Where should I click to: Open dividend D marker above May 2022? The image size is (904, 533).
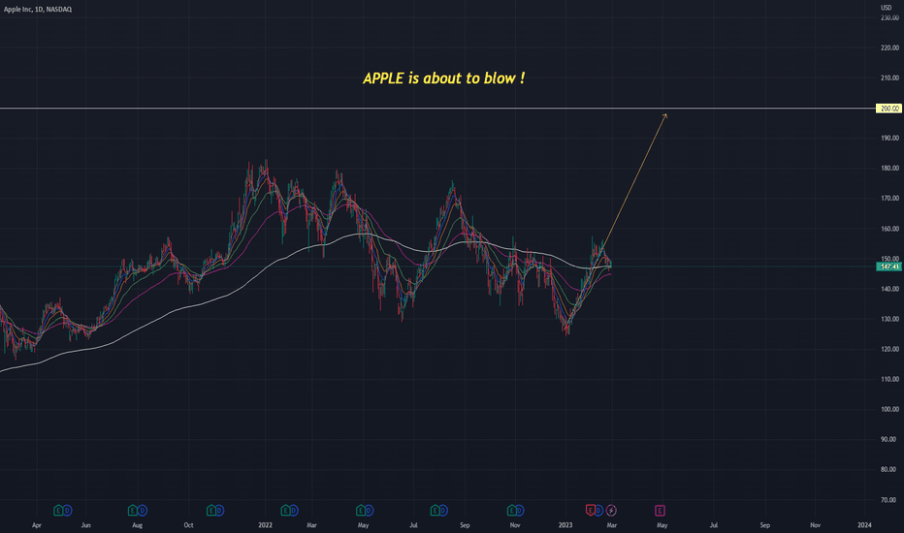click(369, 510)
